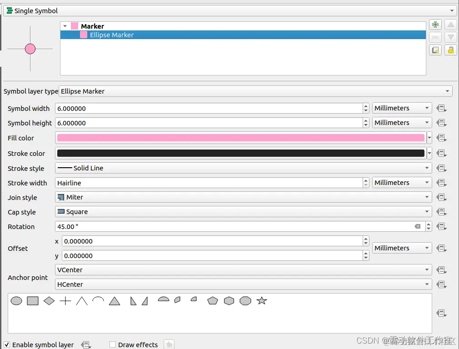The image size is (459, 349).
Task: Open the Single Symbol renderer dropdown
Action: (231, 11)
